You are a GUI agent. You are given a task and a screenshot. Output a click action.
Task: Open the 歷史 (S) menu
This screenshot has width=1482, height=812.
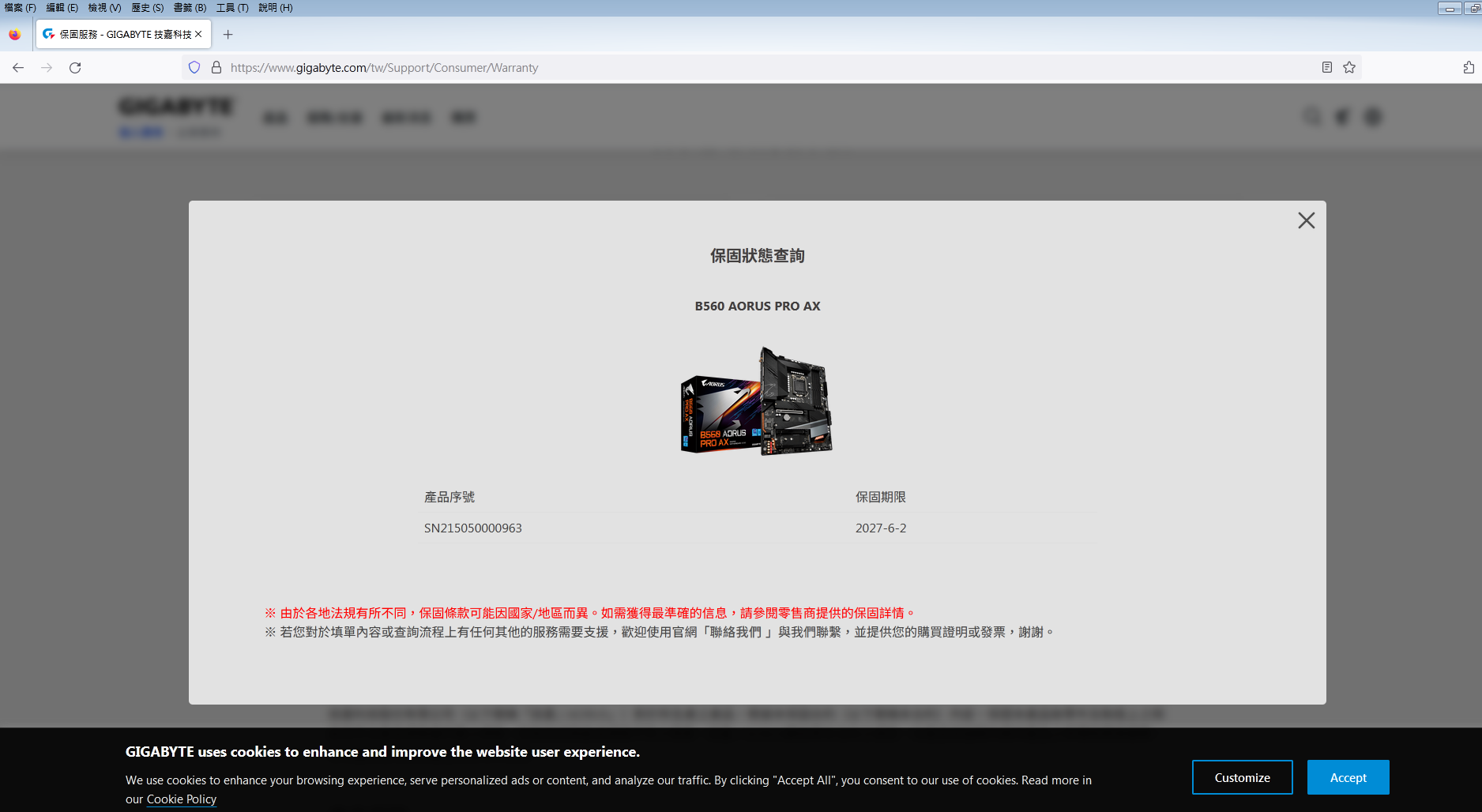pyautogui.click(x=148, y=8)
